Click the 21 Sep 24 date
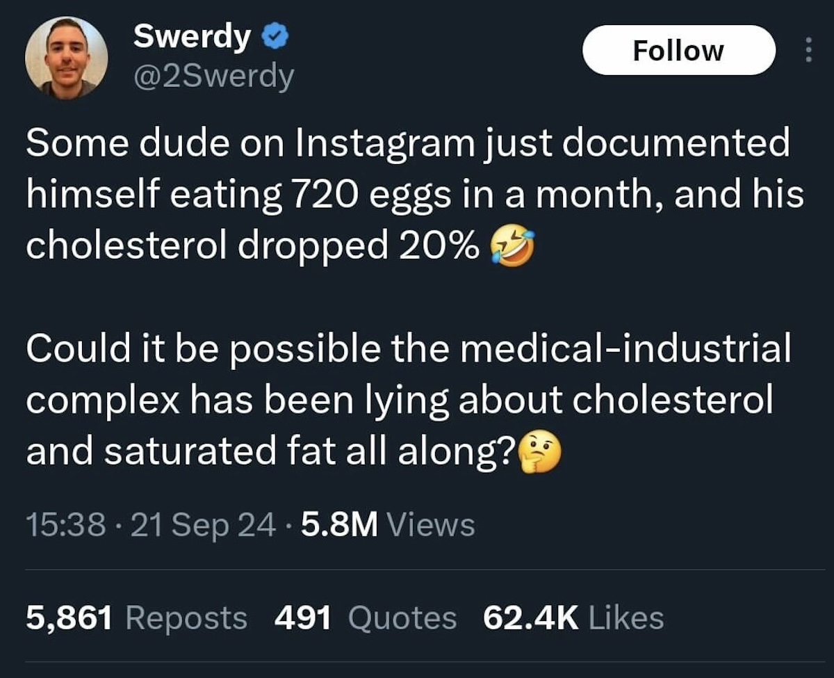 point(202,524)
